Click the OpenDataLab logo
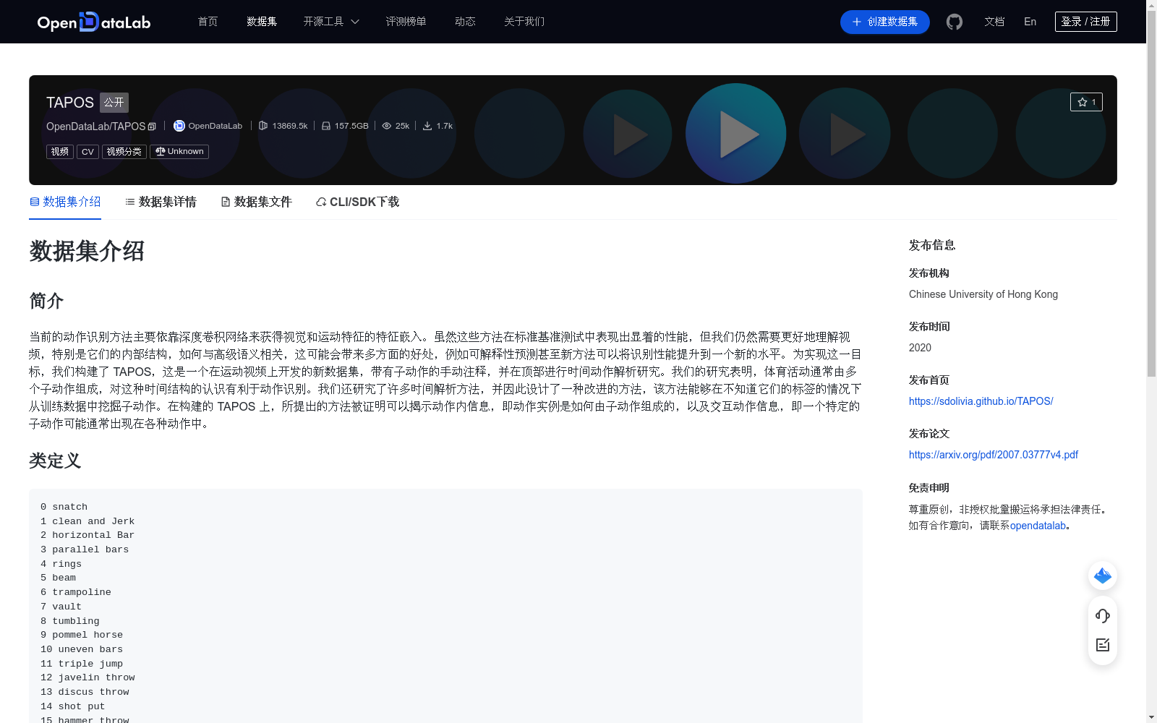The height and width of the screenshot is (723, 1157). 93,22
